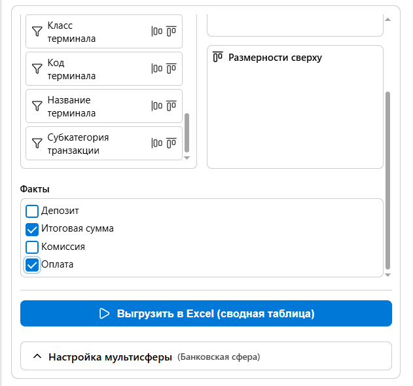Add Класс терминала to top dimensions icon

point(171,31)
